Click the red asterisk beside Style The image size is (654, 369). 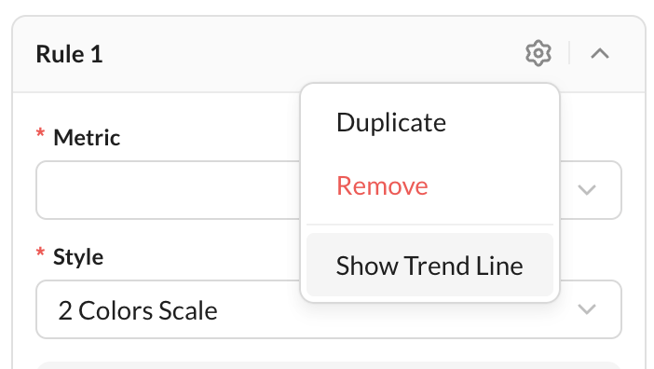pos(40,253)
